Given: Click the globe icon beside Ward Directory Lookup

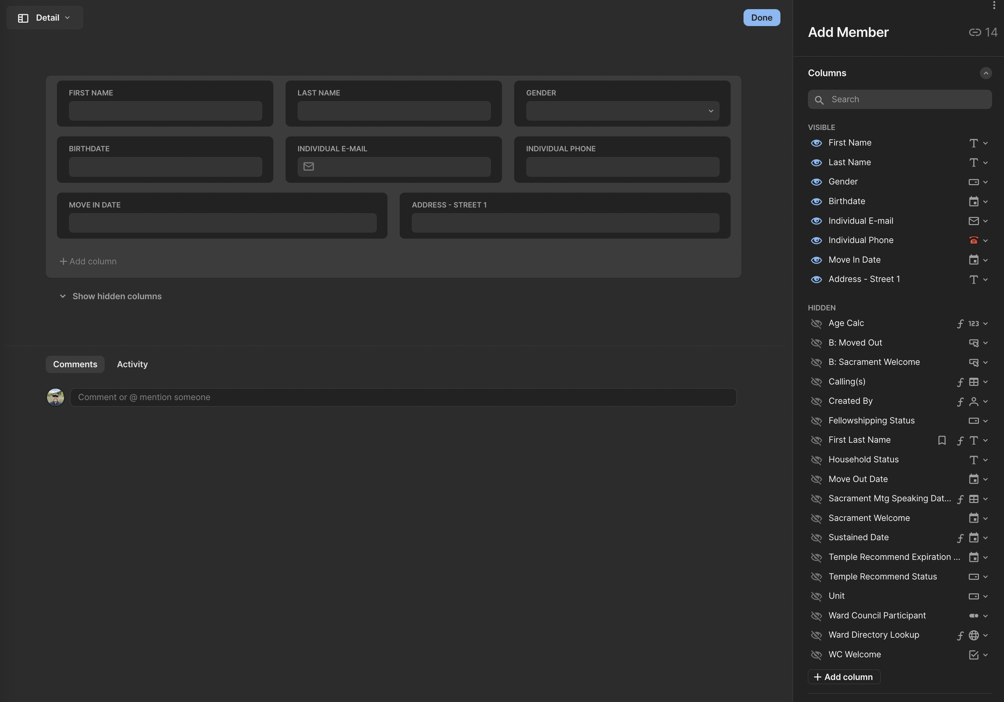Looking at the screenshot, I should point(974,635).
